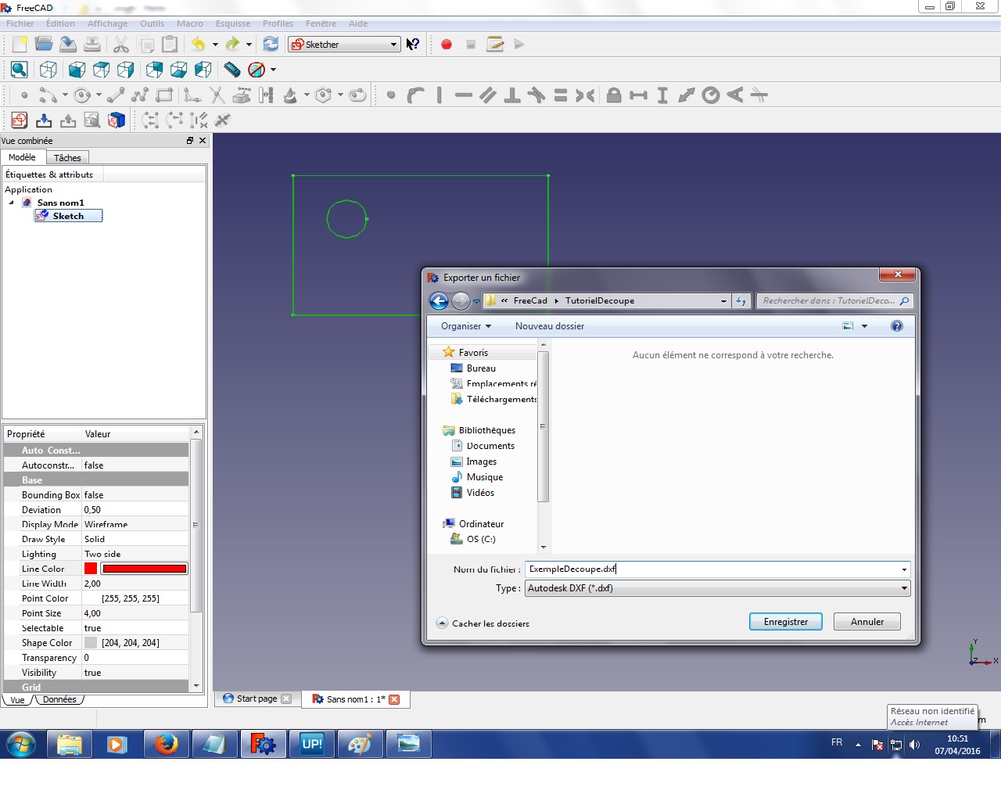Open Firefox from the taskbar
This screenshot has height=801, width=1001.
166,744
